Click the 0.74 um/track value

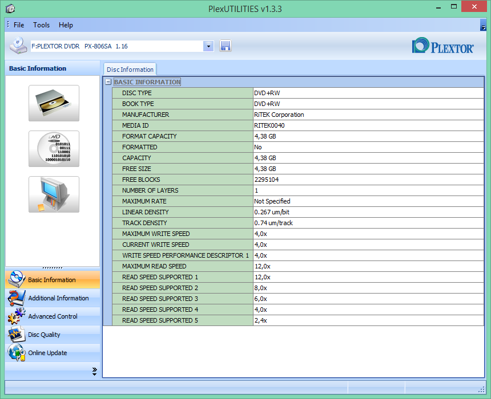(x=273, y=223)
